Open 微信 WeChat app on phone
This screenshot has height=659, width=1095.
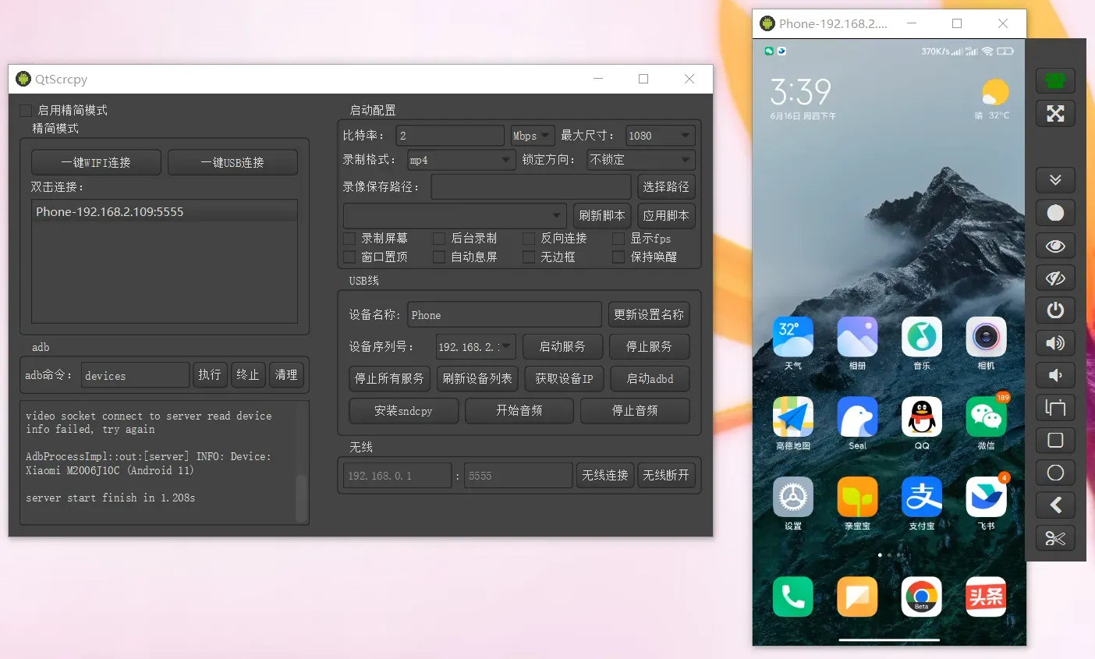pos(986,417)
